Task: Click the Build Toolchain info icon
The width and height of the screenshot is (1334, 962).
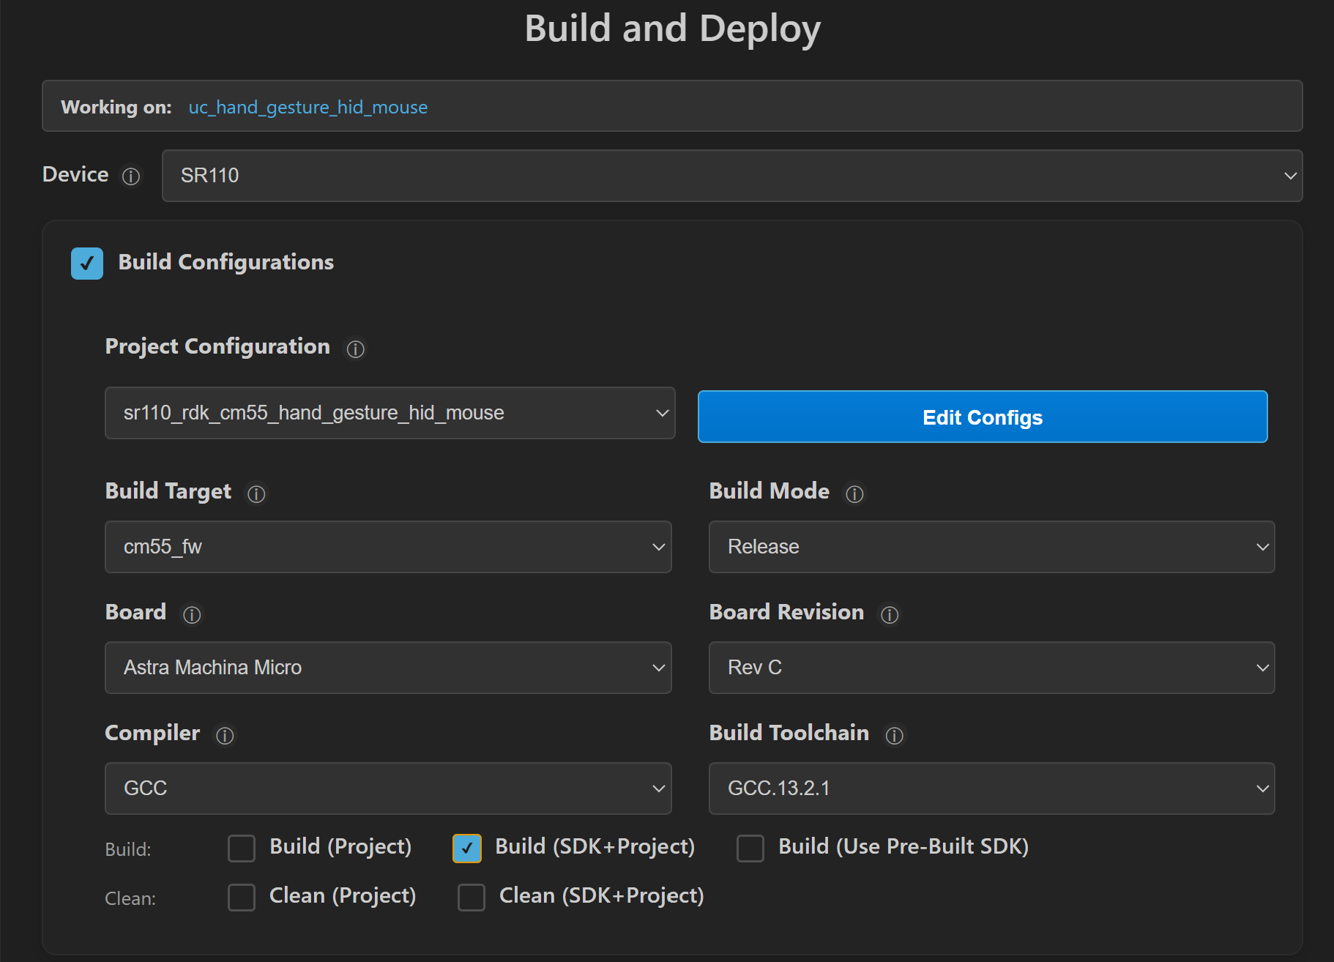Action: click(x=894, y=736)
